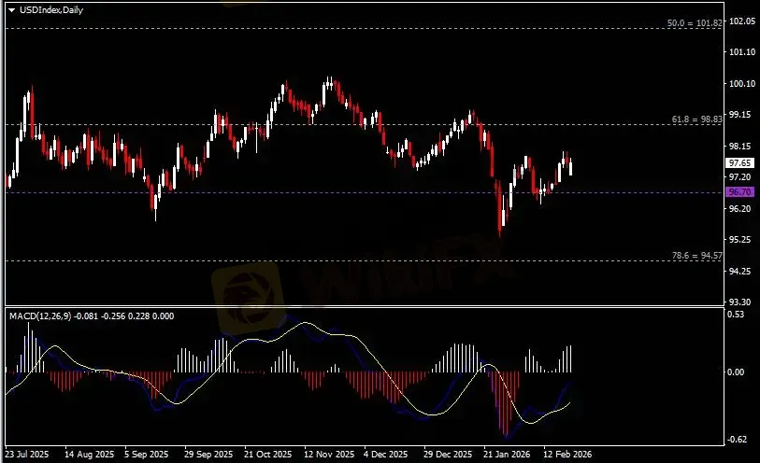Click the purple 96.70 price level tag
The image size is (760, 463).
740,192
